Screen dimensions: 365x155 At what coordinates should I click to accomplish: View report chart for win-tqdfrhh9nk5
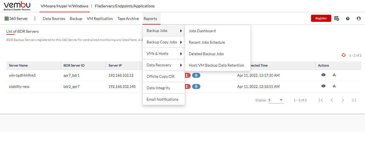tap(334, 75)
